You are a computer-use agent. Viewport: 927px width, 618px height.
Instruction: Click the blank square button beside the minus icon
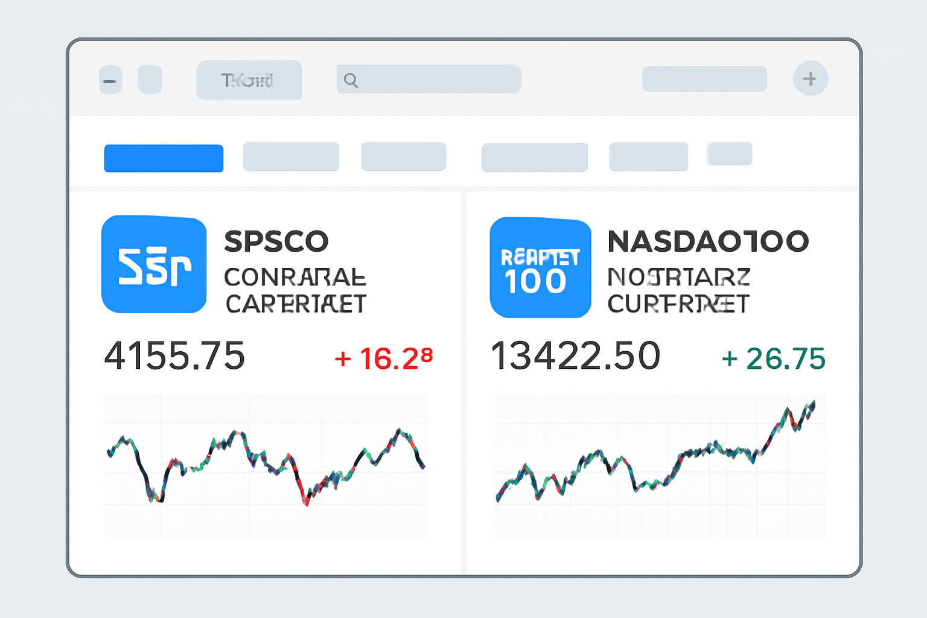click(150, 80)
